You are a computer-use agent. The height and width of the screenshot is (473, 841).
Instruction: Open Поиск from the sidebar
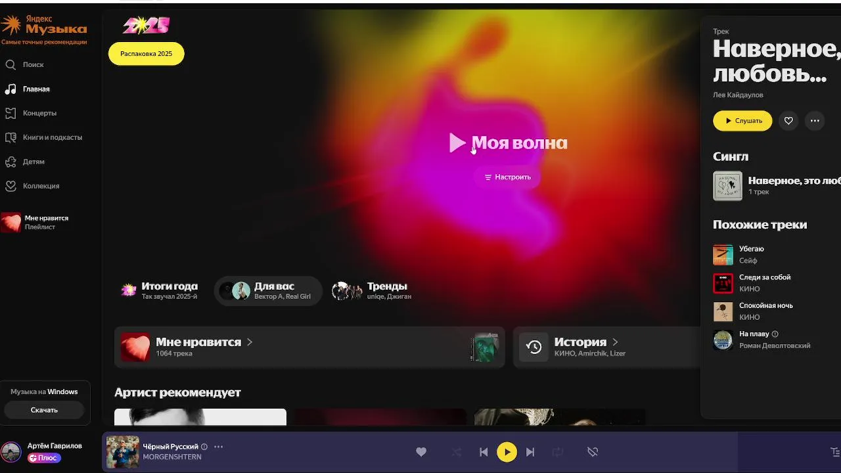coord(24,64)
